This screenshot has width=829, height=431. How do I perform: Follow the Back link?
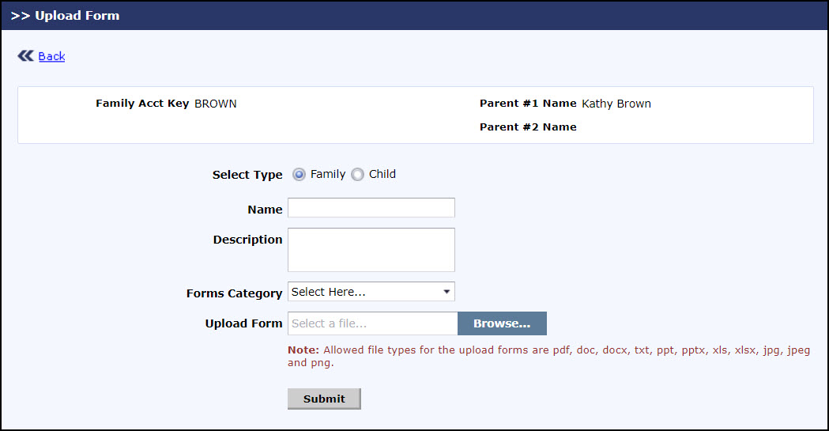click(x=51, y=56)
